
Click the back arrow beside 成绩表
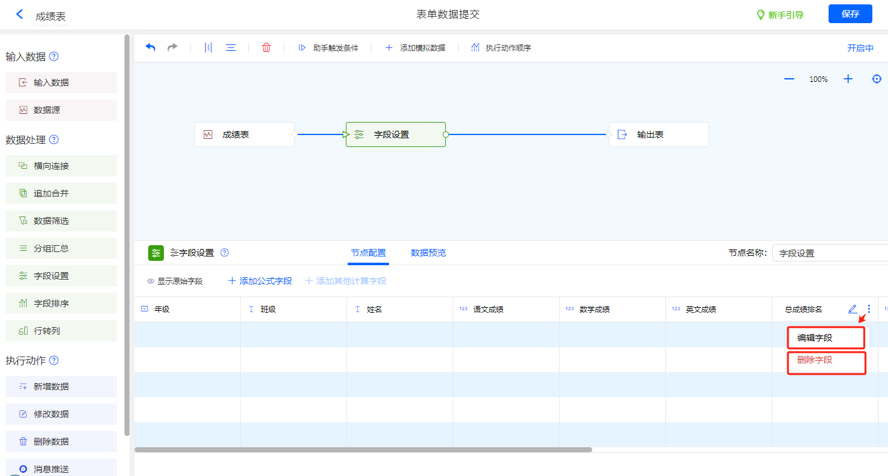tap(19, 14)
